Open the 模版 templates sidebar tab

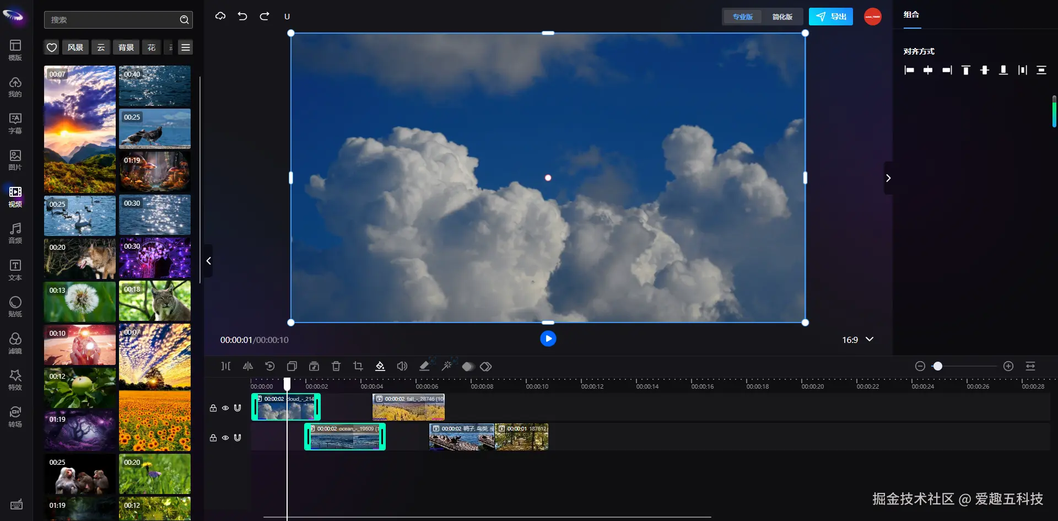point(15,50)
